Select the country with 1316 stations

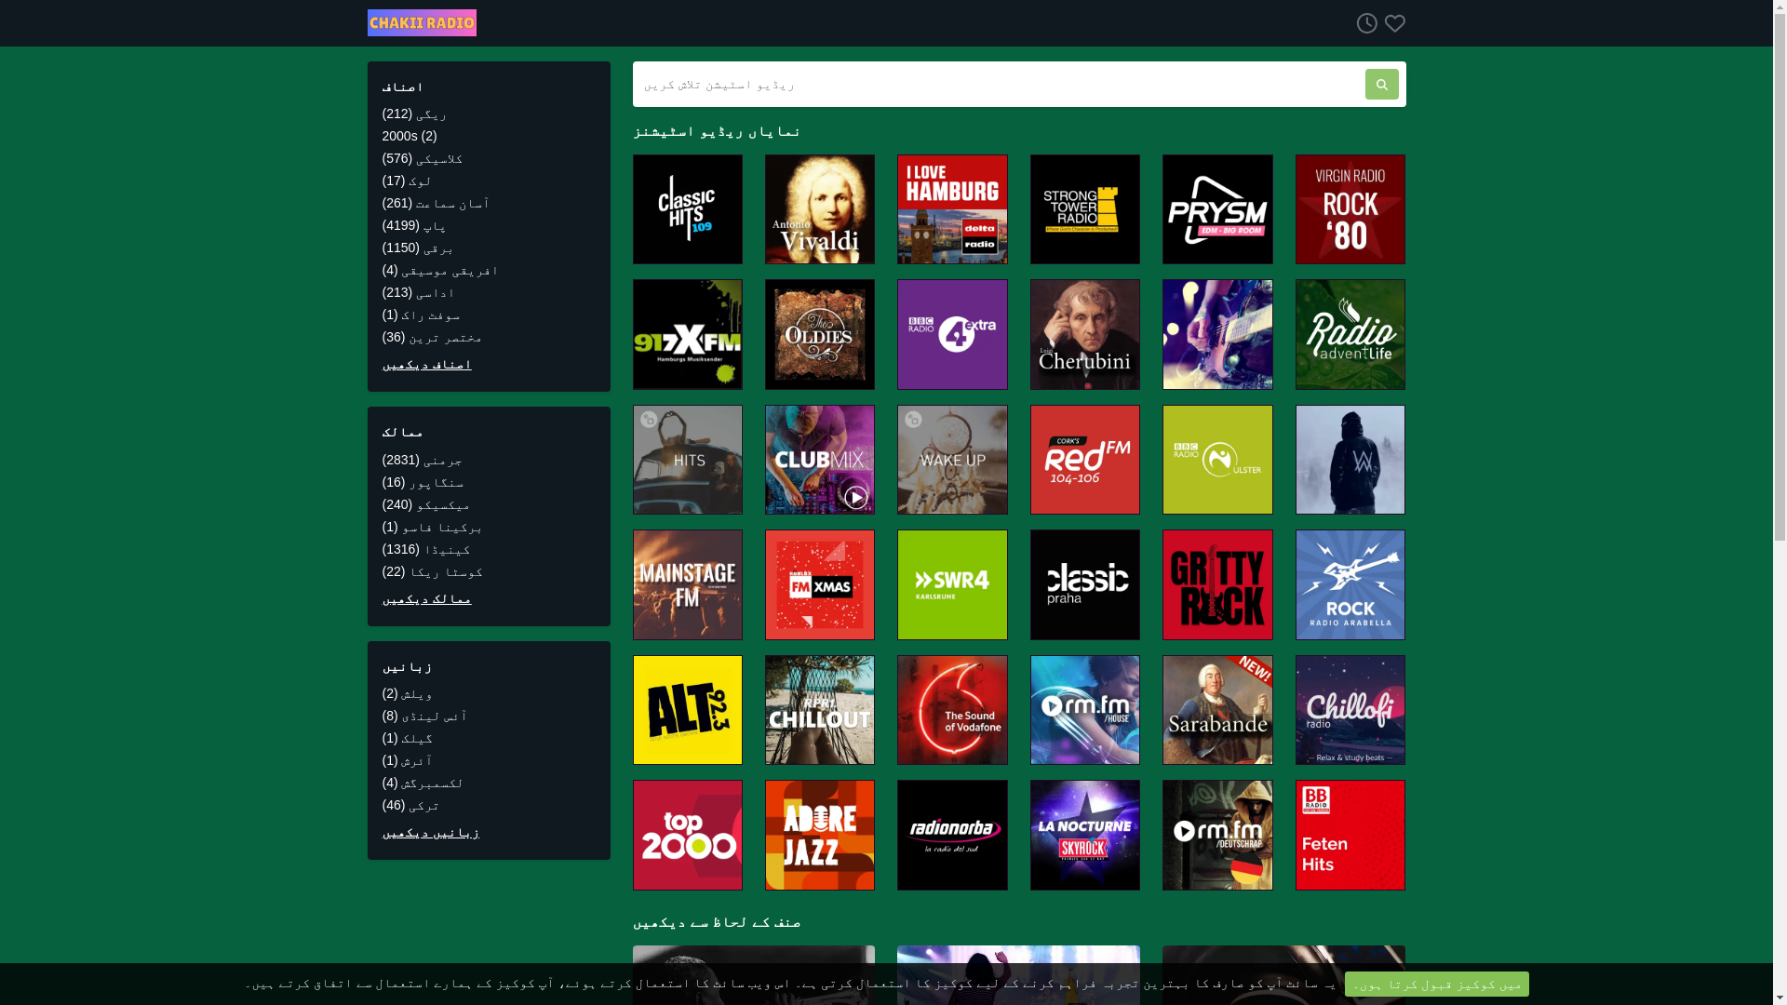(x=426, y=549)
